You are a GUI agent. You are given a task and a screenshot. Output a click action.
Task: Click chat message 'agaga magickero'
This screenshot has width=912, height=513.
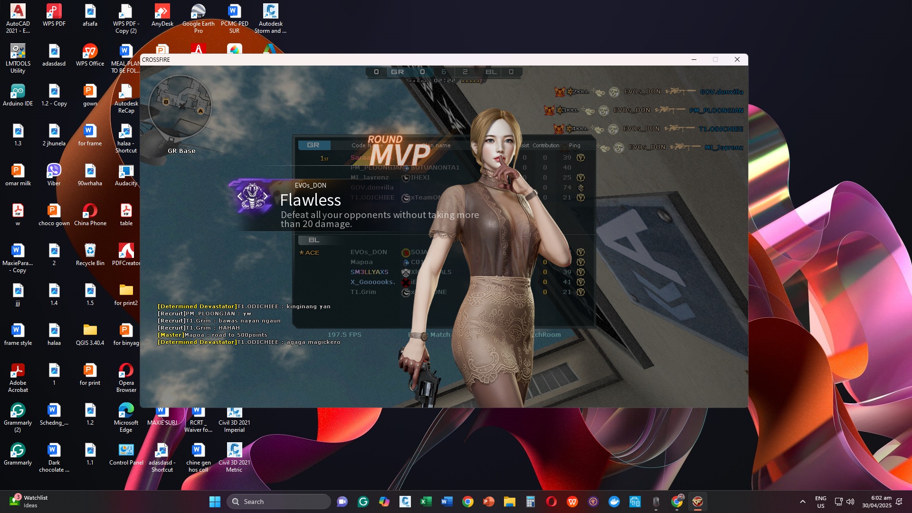[249, 342]
